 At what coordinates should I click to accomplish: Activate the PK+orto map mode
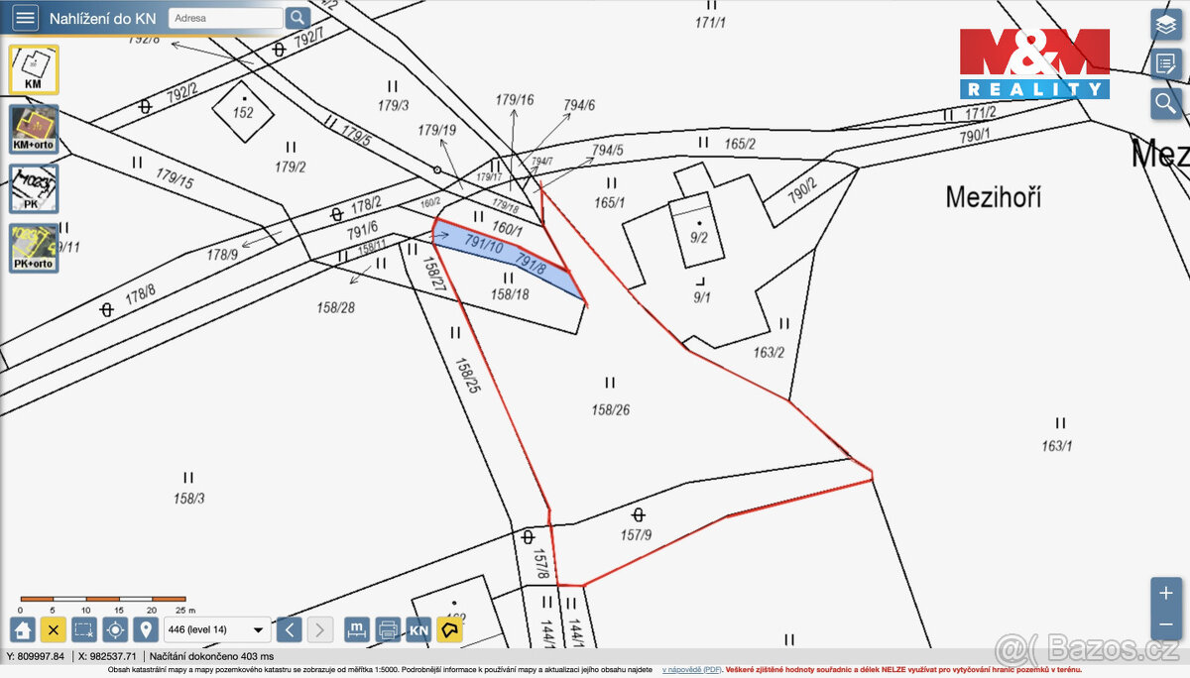(x=33, y=246)
